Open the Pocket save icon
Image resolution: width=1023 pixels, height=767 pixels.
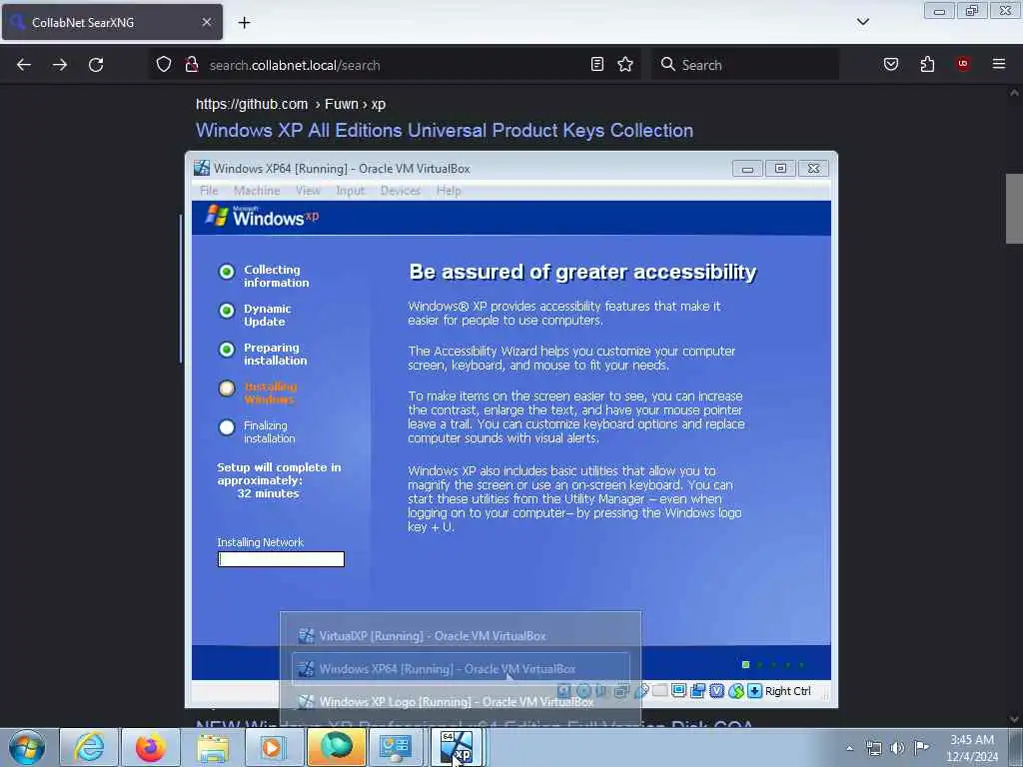[x=890, y=65]
